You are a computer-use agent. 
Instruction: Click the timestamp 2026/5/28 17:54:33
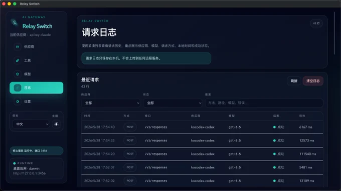pos(99,140)
